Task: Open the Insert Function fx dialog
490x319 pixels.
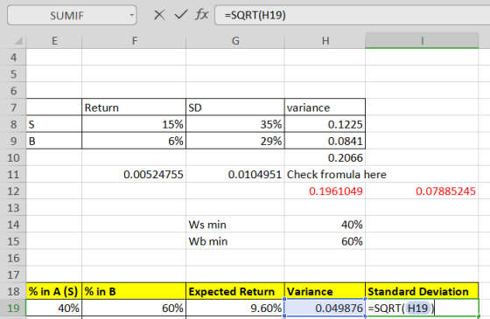Action: (x=201, y=14)
